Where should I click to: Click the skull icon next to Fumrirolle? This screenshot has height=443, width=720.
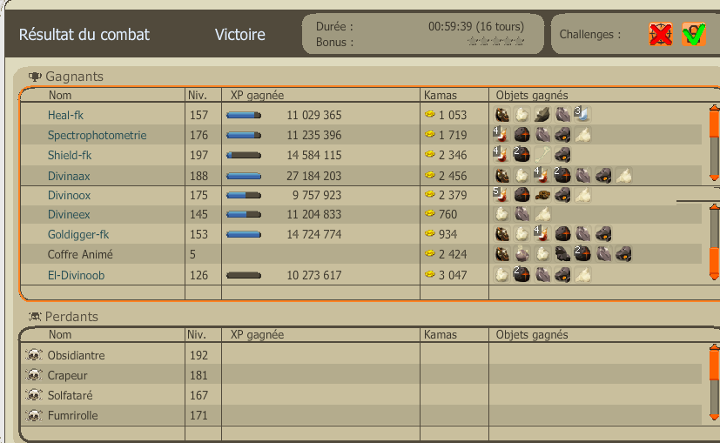click(x=34, y=415)
